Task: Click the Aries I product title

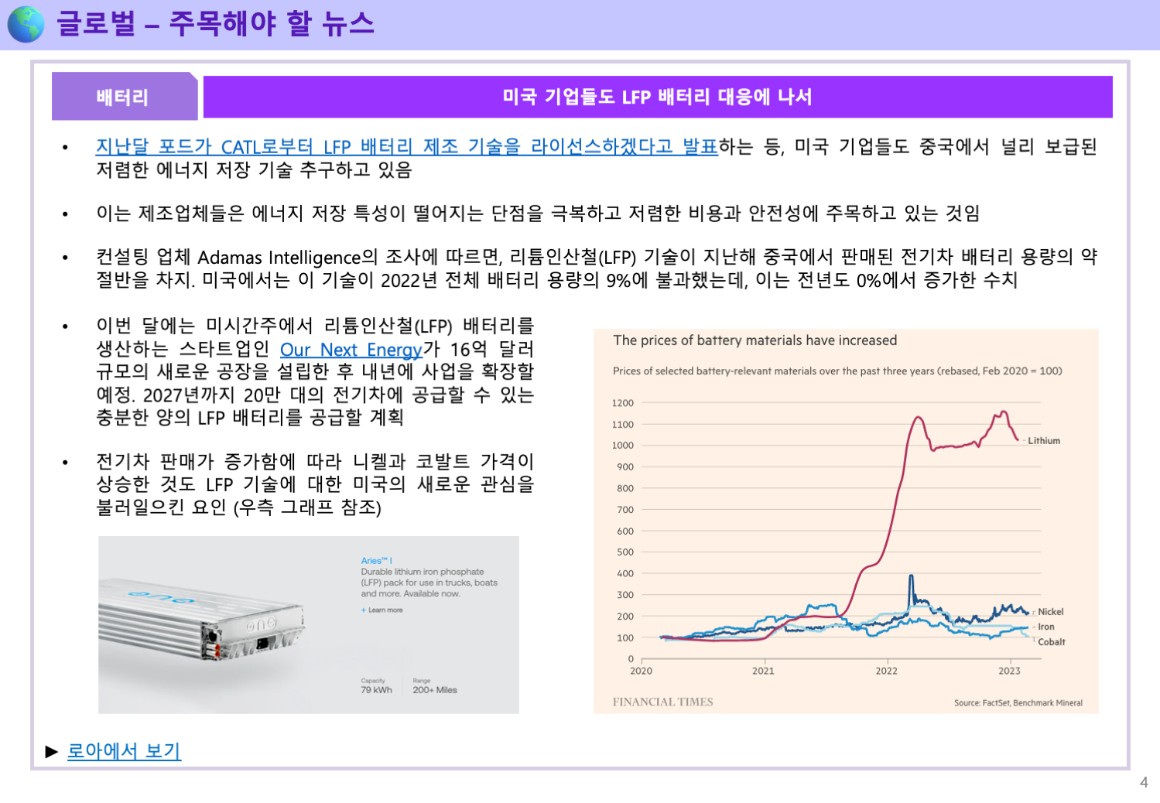Action: [377, 561]
